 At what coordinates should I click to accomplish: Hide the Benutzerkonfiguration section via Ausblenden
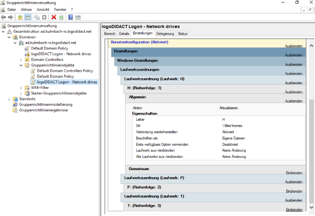pos(294,46)
